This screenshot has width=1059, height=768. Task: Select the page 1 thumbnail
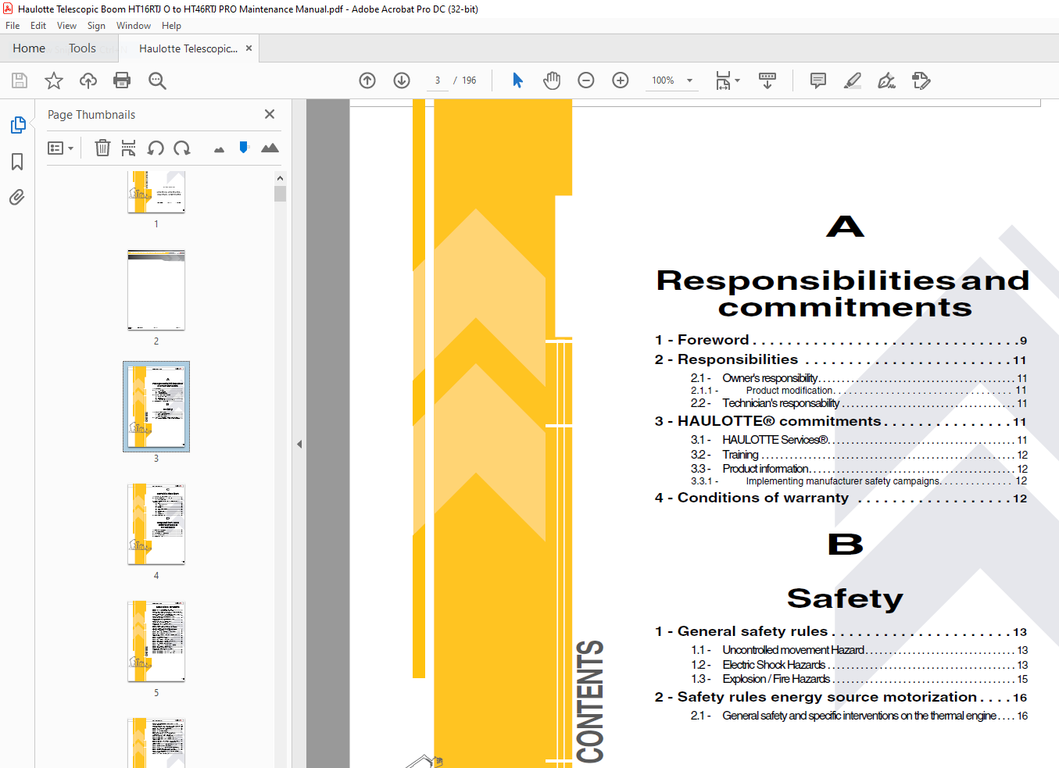156,191
